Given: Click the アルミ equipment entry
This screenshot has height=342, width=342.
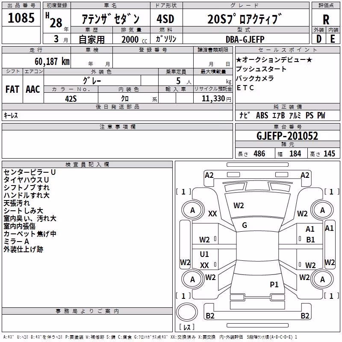Looking at the screenshot, I should point(295,115).
